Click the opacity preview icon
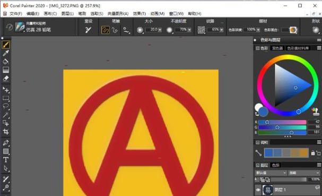 coord(169,30)
